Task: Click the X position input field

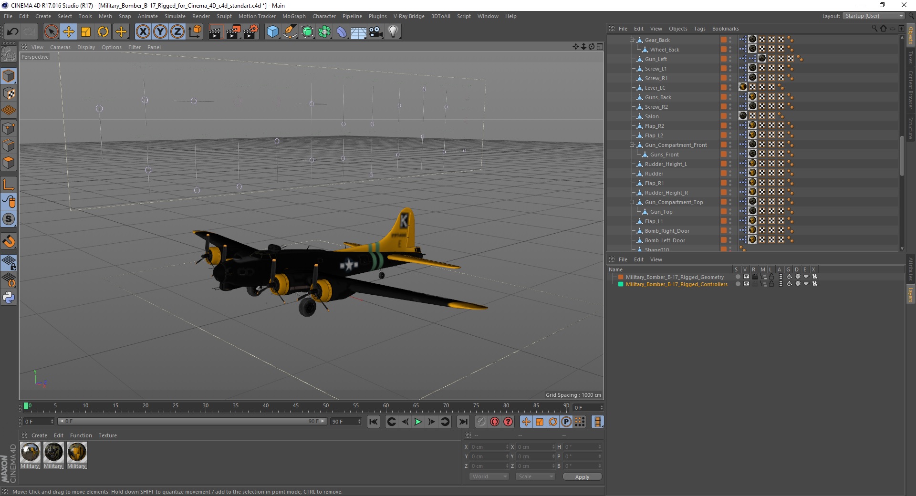Action: [489, 447]
